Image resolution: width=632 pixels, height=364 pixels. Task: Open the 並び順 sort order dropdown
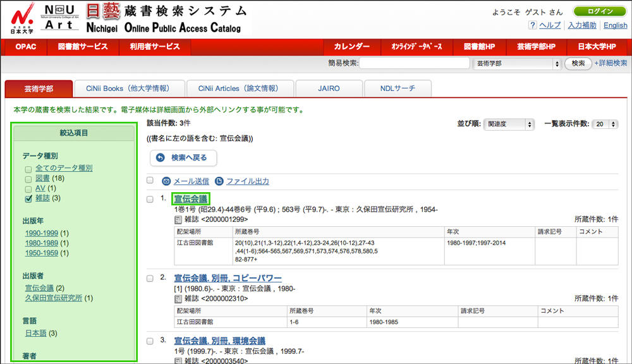[x=509, y=124]
